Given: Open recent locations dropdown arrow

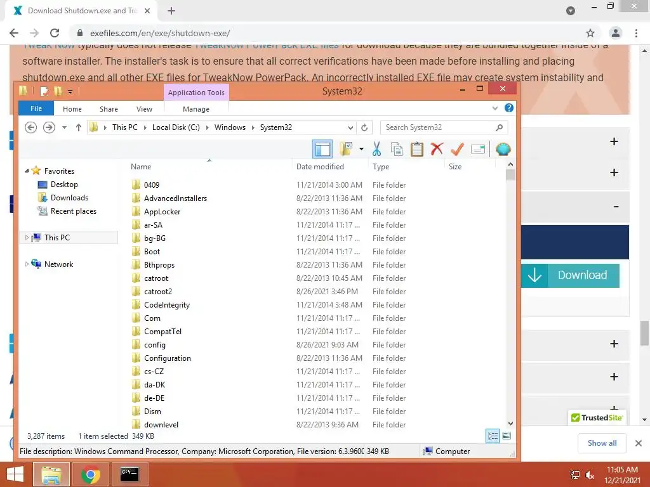Looking at the screenshot, I should [x=64, y=127].
